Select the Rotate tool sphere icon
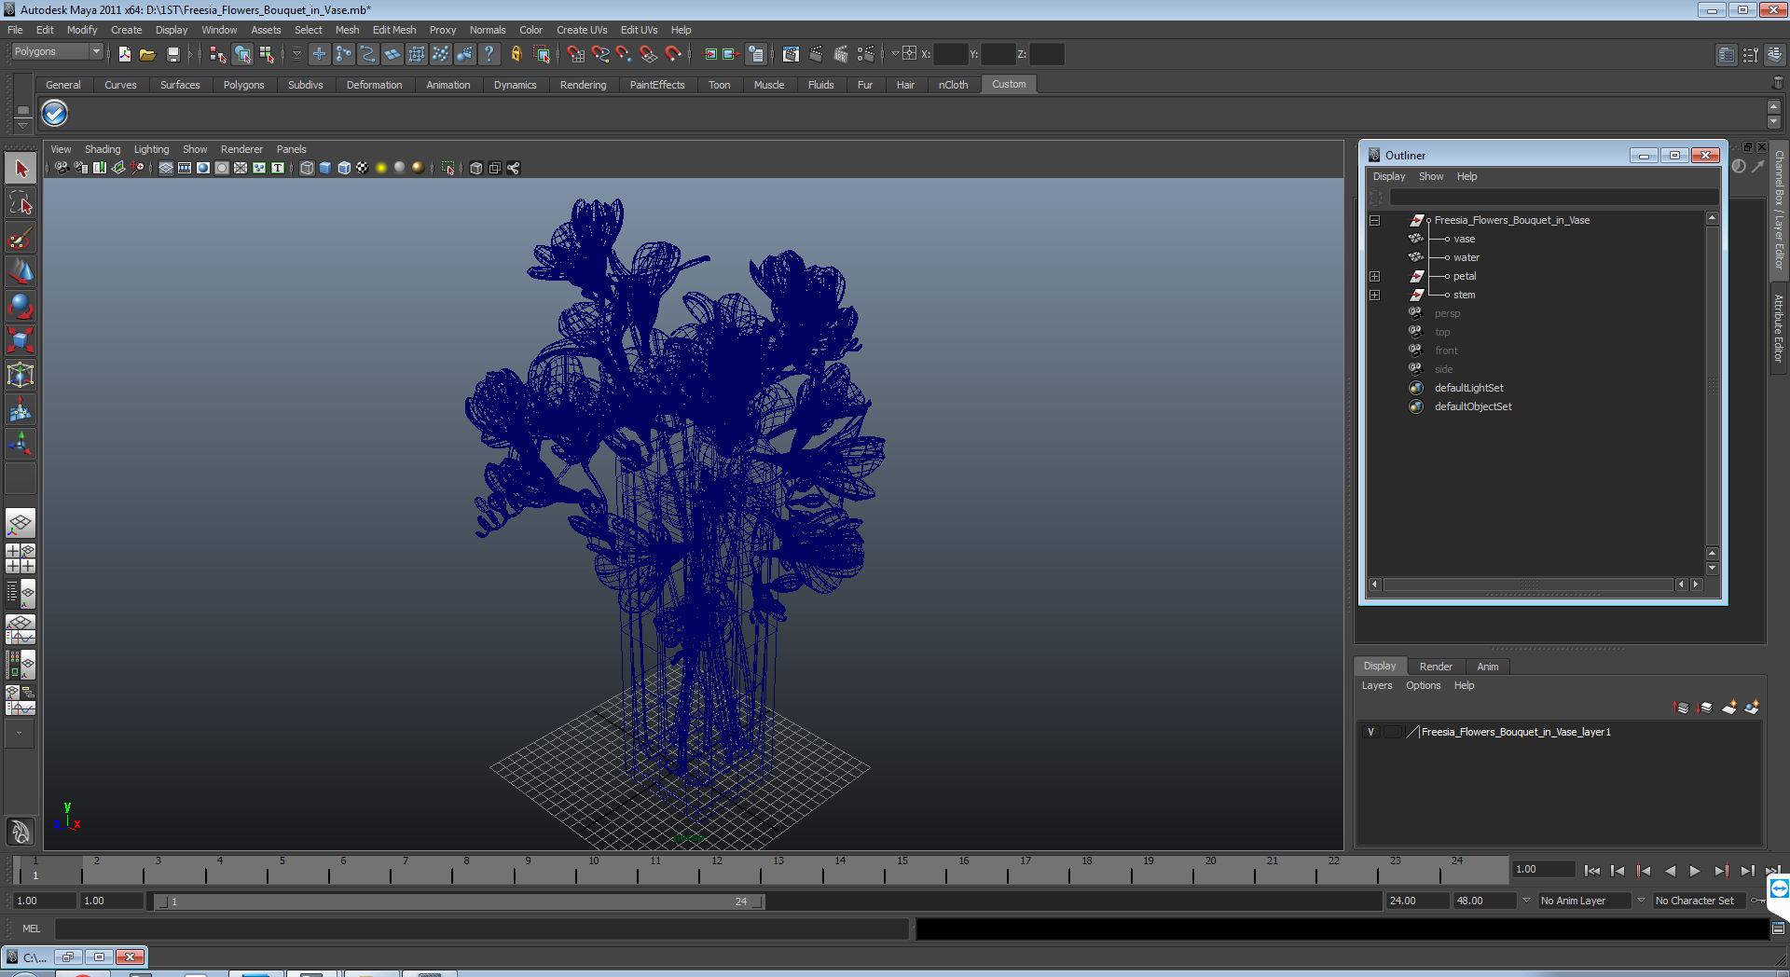This screenshot has width=1790, height=977. (x=21, y=307)
